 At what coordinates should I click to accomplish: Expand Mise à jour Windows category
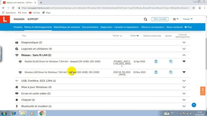pyautogui.click(x=184, y=87)
